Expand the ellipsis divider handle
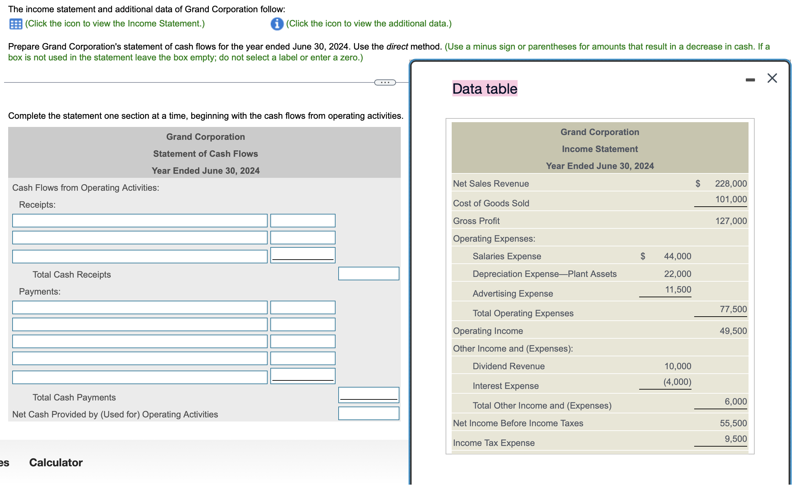The height and width of the screenshot is (488, 792). [384, 82]
